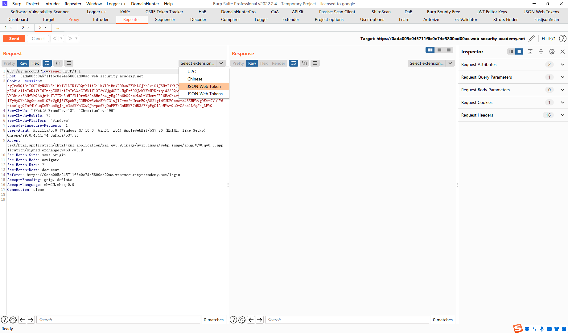Open Response pane hamburger menu
This screenshot has width=568, height=333.
coord(315,63)
